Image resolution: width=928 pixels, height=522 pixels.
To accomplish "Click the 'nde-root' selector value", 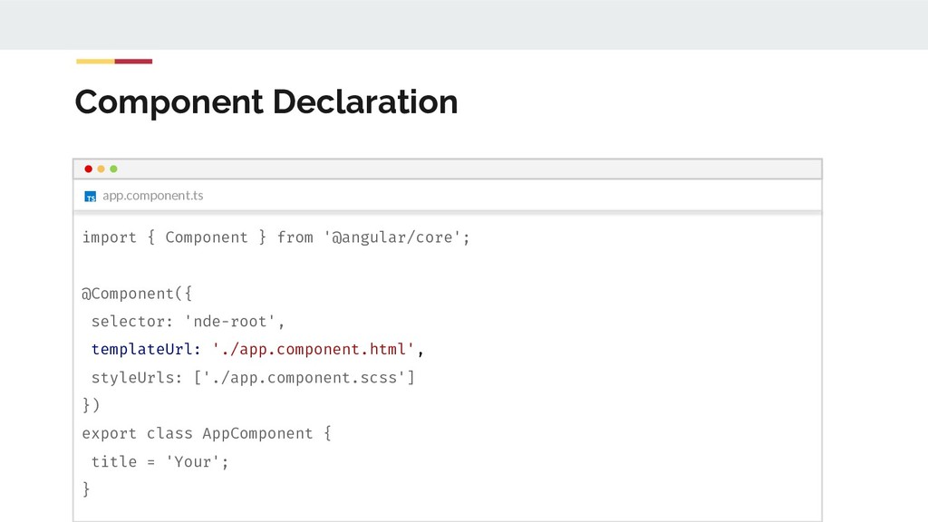I will [234, 322].
